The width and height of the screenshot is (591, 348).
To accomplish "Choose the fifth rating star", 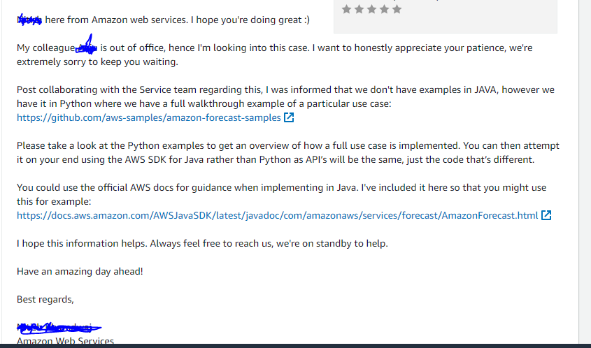I will coord(397,9).
